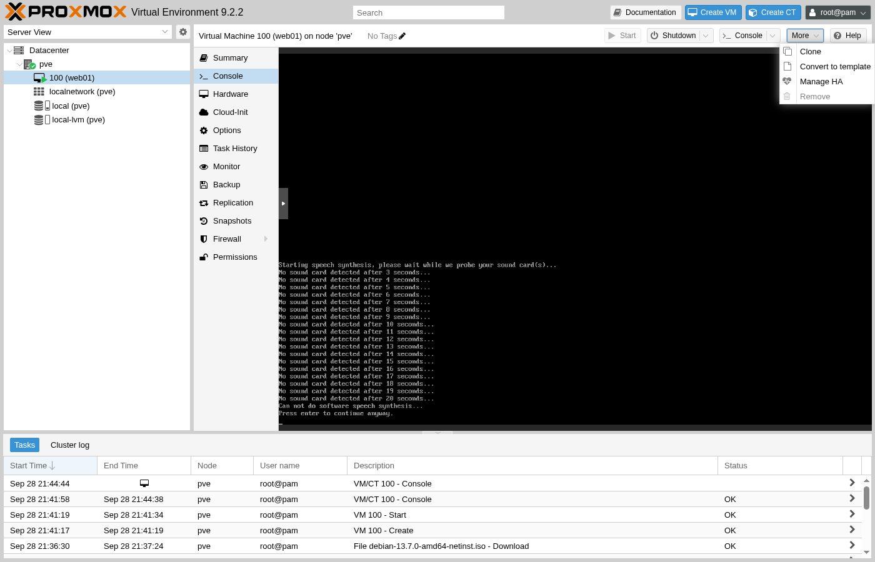Select the localnetwork (pve) tree item
The image size is (875, 562).
pos(97,92)
